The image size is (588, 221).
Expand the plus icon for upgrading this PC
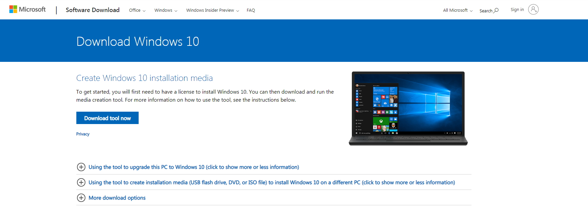click(81, 167)
